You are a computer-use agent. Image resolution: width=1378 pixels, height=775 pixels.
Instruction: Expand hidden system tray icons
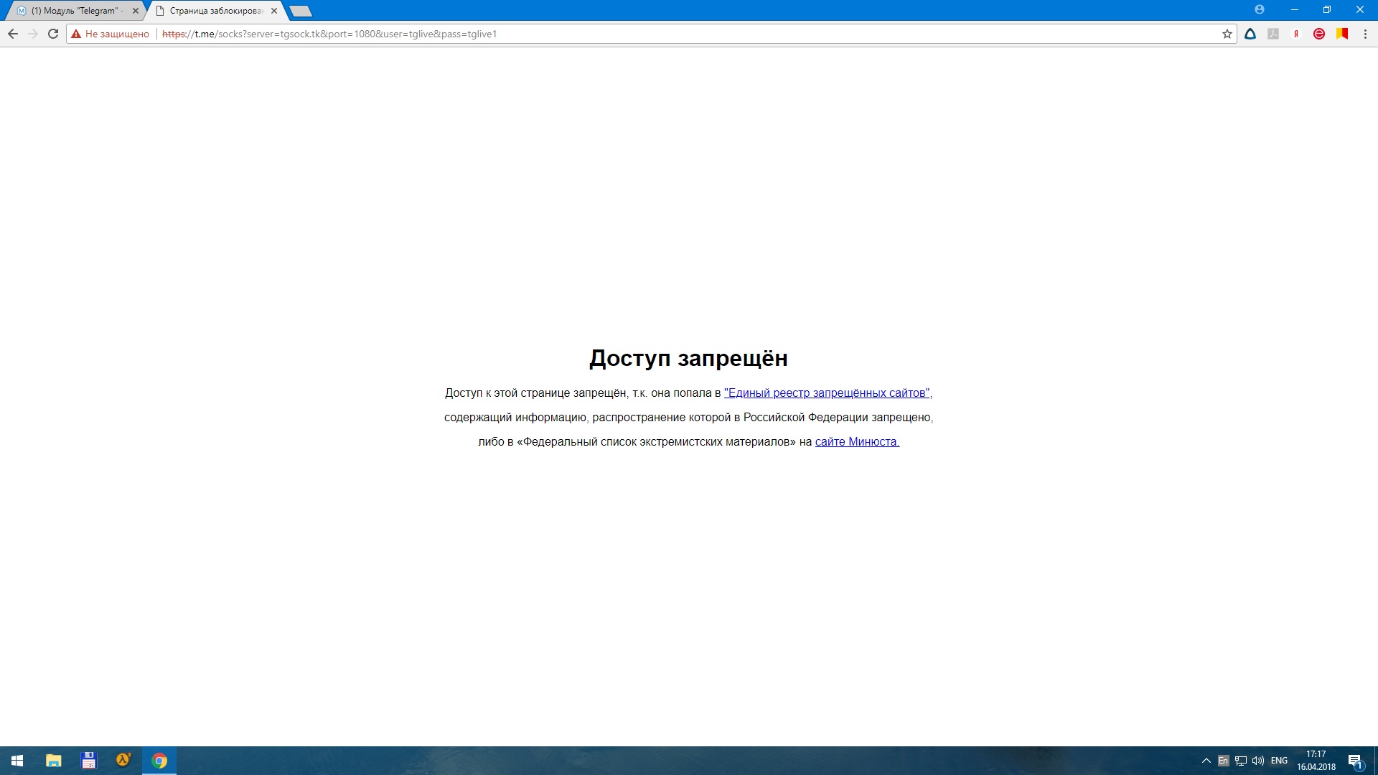coord(1204,761)
